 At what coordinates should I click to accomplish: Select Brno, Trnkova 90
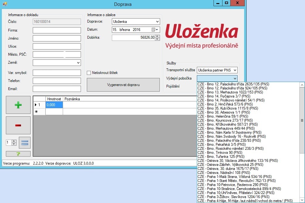click(248, 153)
